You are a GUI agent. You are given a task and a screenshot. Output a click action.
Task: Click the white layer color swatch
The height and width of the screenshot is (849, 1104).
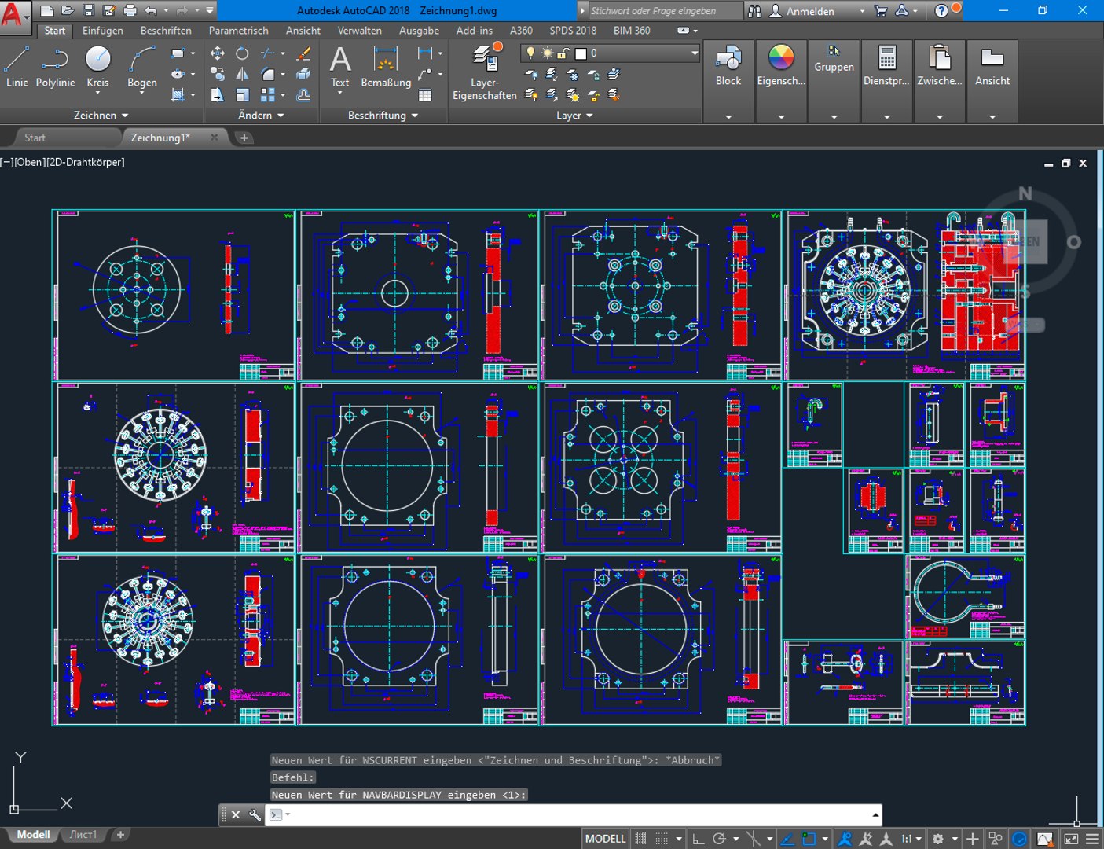[x=581, y=53]
